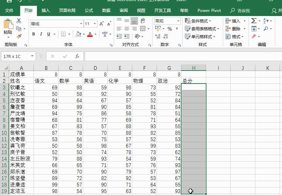Open 条件格式 dropdown
282x195 pixels.
click(198, 21)
